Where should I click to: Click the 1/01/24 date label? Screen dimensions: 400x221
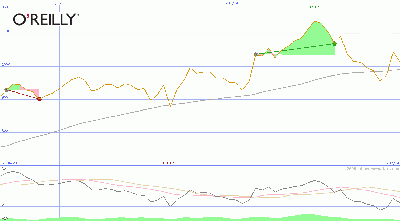230,3
